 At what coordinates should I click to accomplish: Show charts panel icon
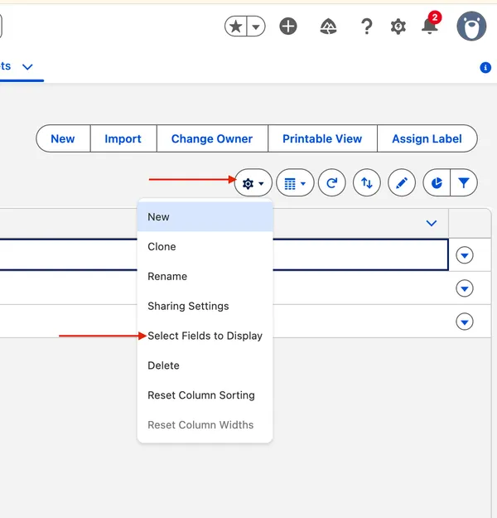coord(437,183)
